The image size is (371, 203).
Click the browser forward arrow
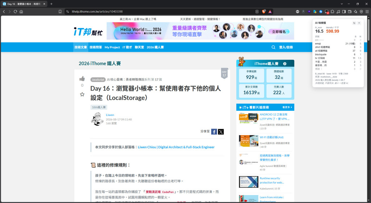coord(9,11)
